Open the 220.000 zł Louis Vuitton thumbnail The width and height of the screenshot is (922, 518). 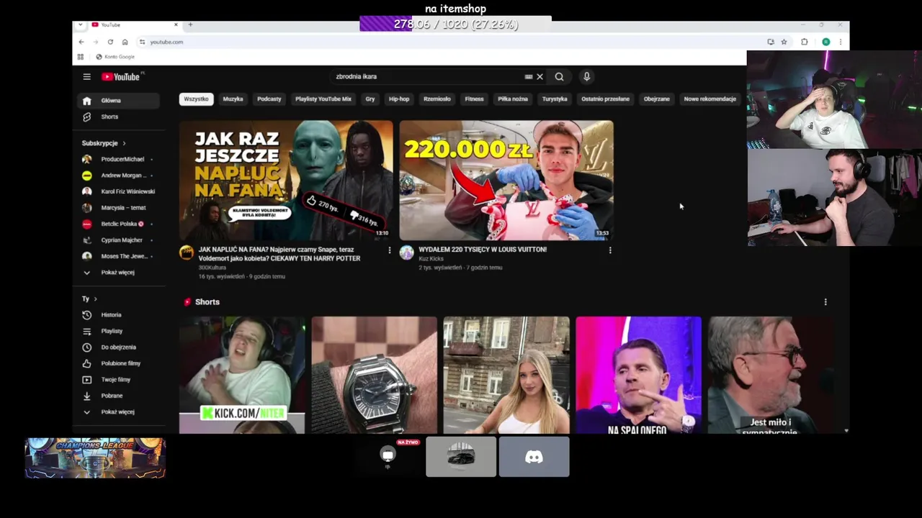pos(506,180)
